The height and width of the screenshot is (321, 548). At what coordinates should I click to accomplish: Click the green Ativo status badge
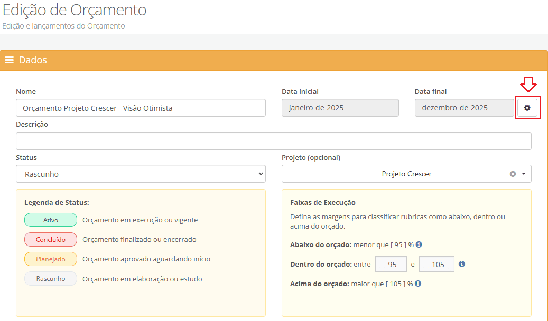click(51, 220)
